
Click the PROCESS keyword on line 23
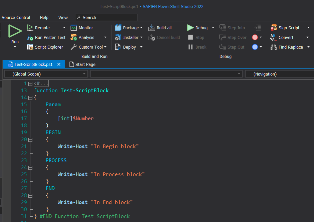pos(56,160)
